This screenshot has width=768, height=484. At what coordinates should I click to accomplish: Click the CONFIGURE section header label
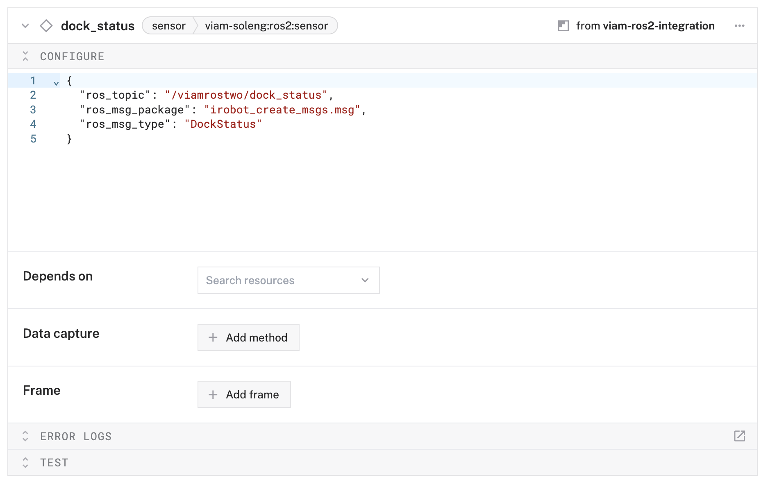pos(72,57)
